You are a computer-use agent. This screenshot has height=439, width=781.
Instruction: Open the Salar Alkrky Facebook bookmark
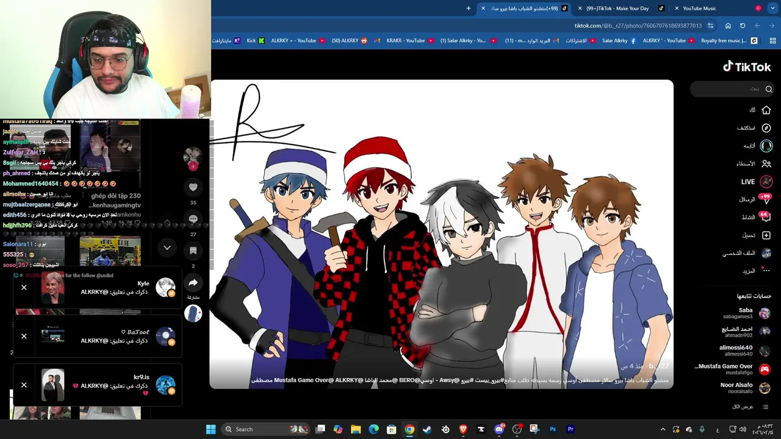coord(619,41)
